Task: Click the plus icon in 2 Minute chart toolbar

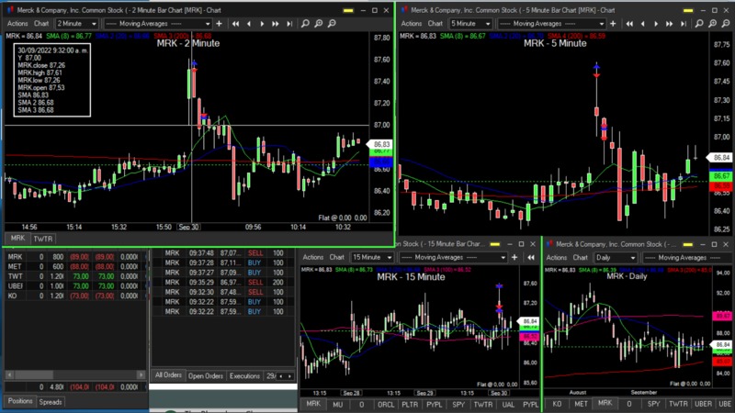Action: (x=220, y=23)
